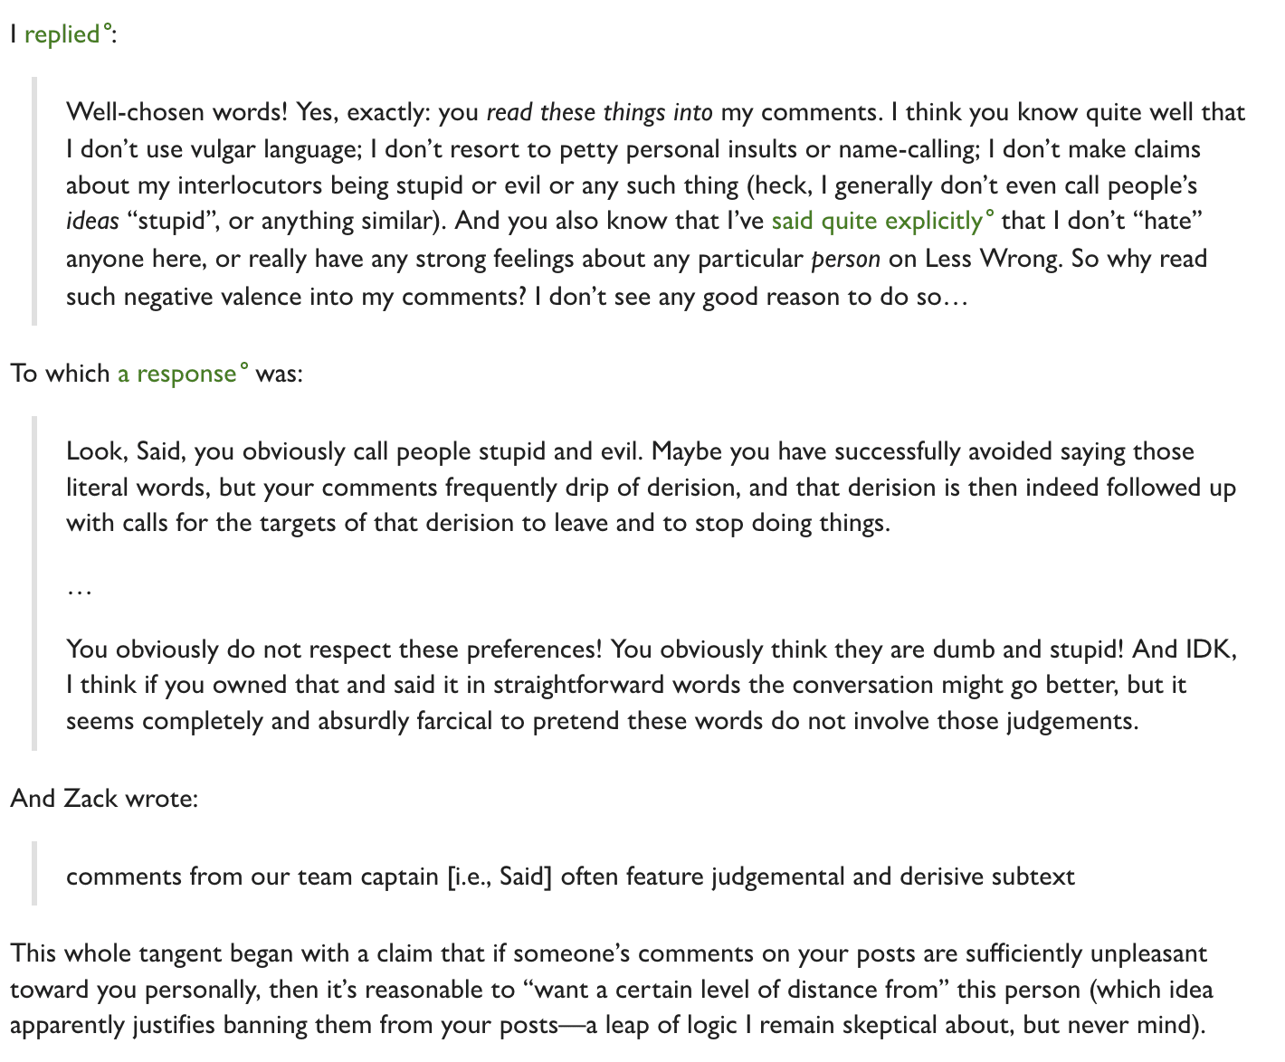This screenshot has width=1285, height=1062.
Task: Click the italic phrase "read these things into"
Action: (599, 113)
